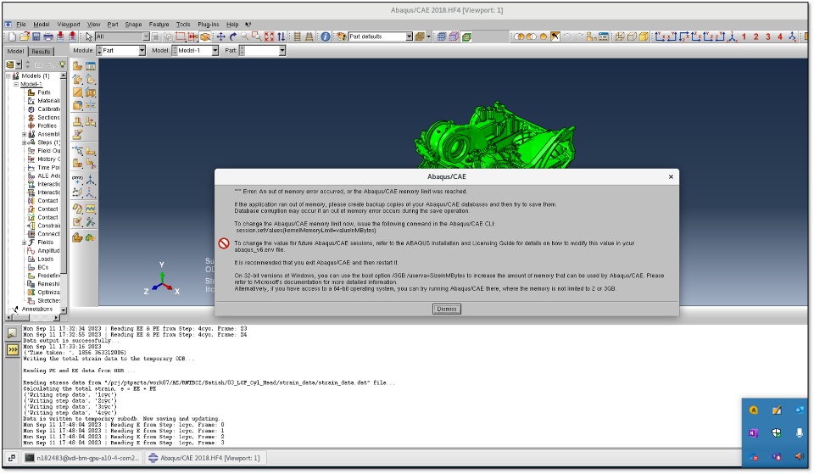This screenshot has height=474, width=814.
Task: Click the blue Query information icon
Action: click(326, 36)
